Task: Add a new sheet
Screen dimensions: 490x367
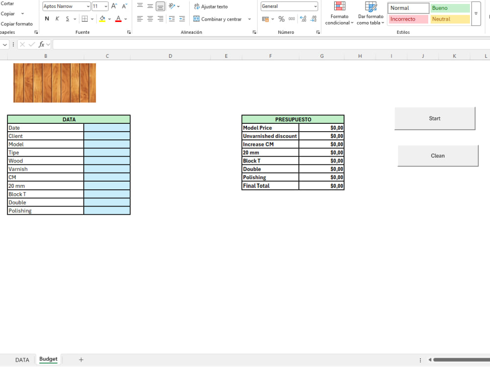Action: (81, 360)
